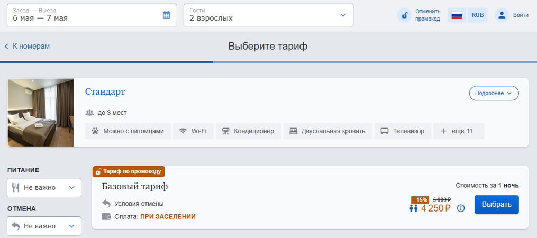Open the Отмена filter dropdown
The image size is (537, 238).
(x=44, y=226)
